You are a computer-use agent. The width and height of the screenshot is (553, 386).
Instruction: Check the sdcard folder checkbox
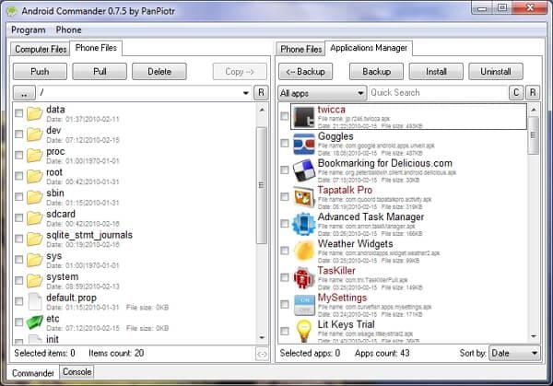click(19, 217)
